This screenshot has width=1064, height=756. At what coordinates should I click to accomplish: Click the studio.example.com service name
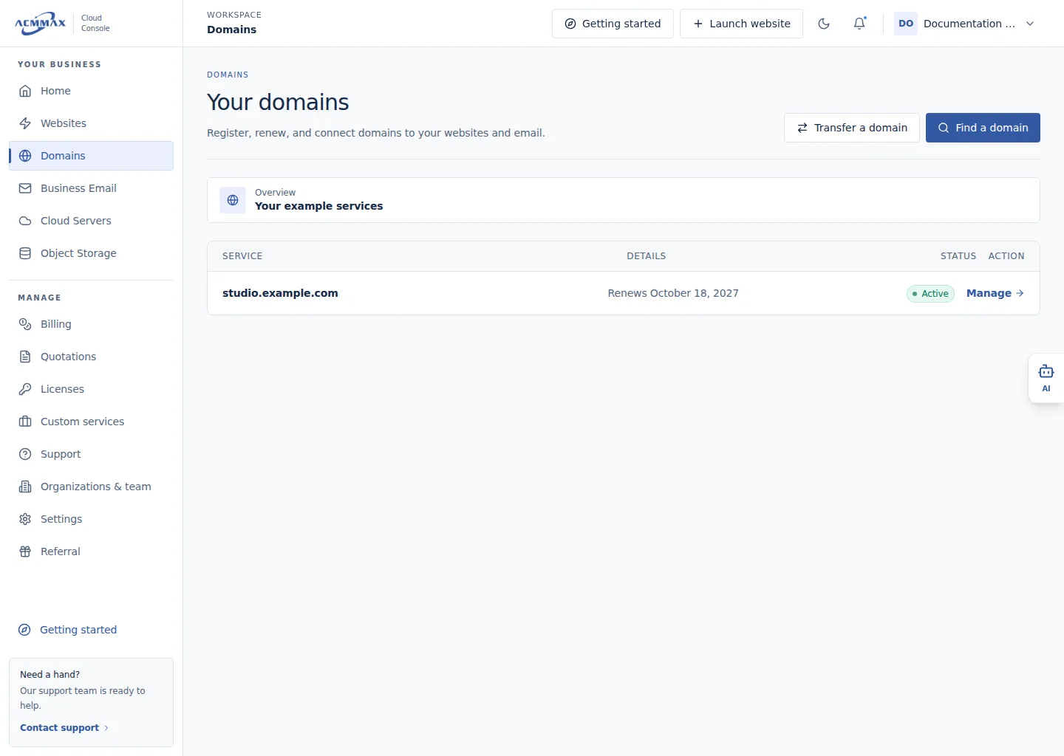pos(280,293)
